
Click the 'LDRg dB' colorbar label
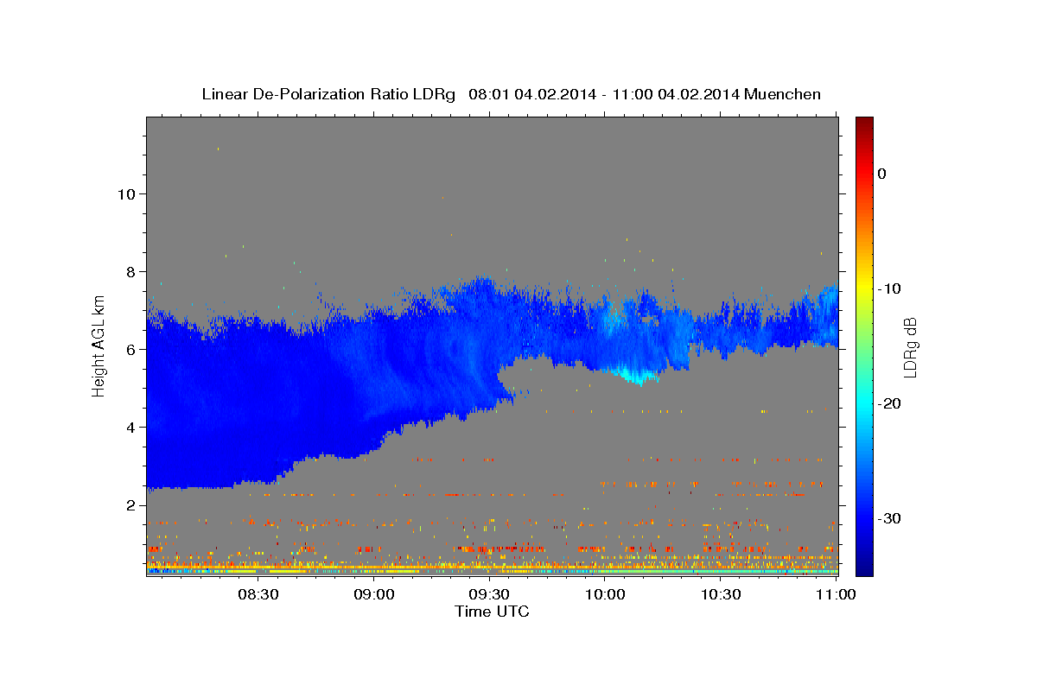[909, 346]
